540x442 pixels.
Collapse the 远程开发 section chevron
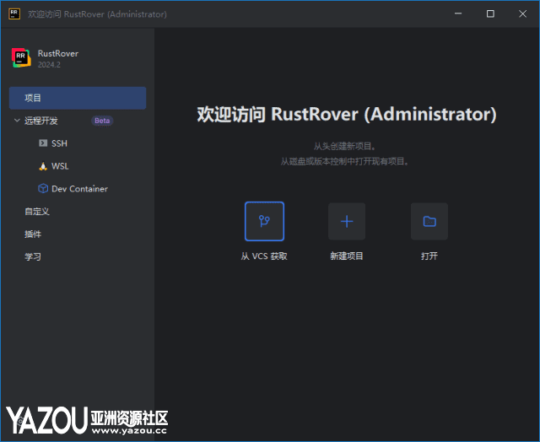(17, 121)
